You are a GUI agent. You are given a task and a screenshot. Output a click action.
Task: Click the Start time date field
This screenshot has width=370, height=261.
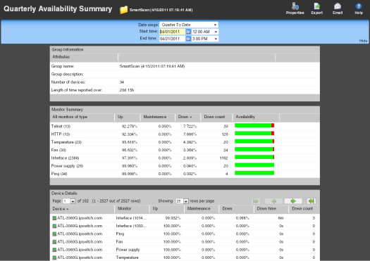tap(172, 32)
